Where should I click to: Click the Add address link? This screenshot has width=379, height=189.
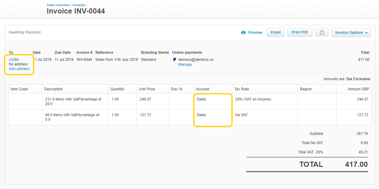point(19,69)
